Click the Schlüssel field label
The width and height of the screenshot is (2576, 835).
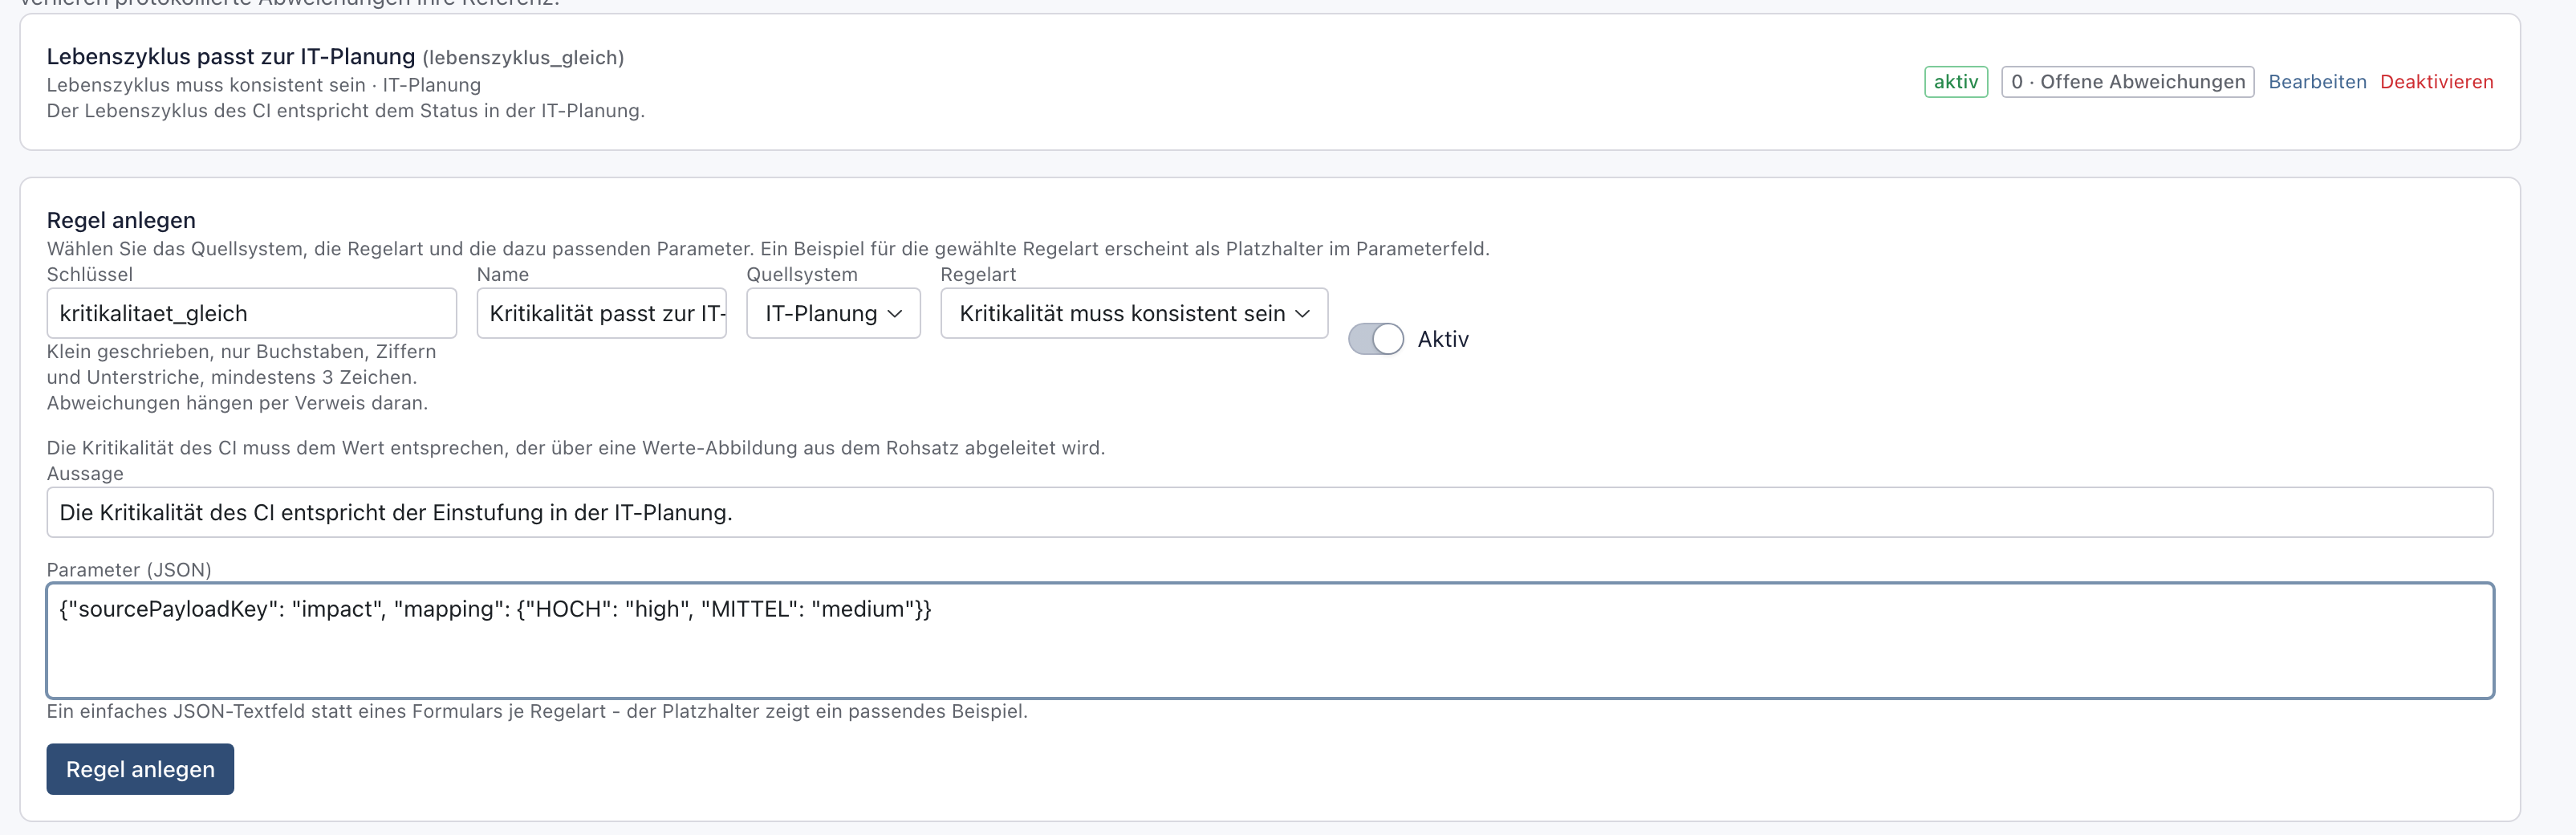[x=90, y=274]
